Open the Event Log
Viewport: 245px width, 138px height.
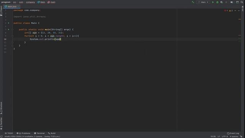[233, 133]
